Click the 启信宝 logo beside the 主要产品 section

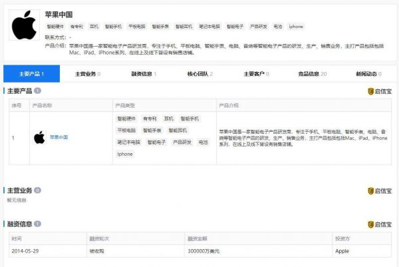[x=380, y=91]
